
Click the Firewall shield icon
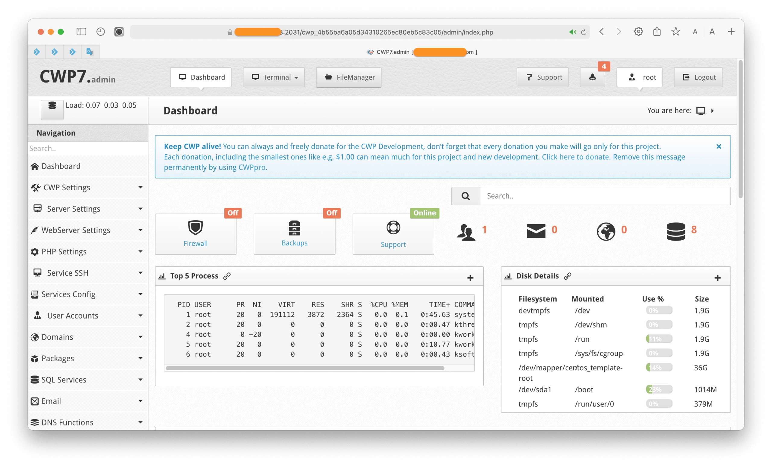195,227
